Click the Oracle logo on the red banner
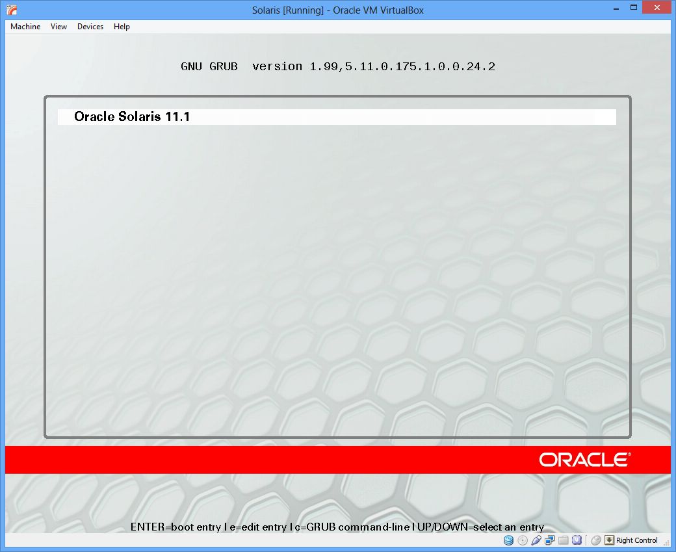This screenshot has width=676, height=552. click(585, 460)
